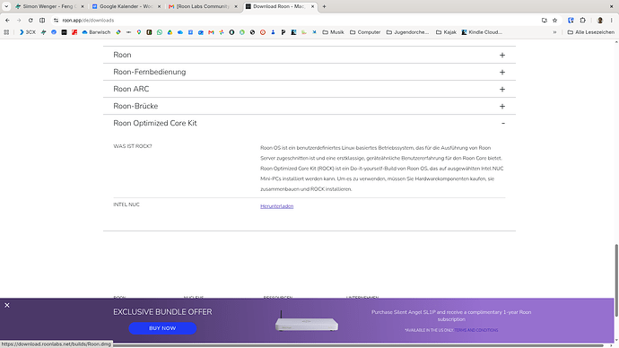Viewport: 619px width, 348px height.
Task: Bookmark this page with the star icon
Action: (554, 20)
